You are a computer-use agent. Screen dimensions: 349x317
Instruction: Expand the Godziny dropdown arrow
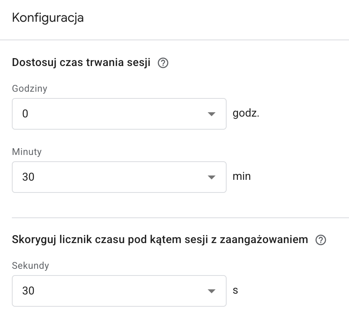211,114
